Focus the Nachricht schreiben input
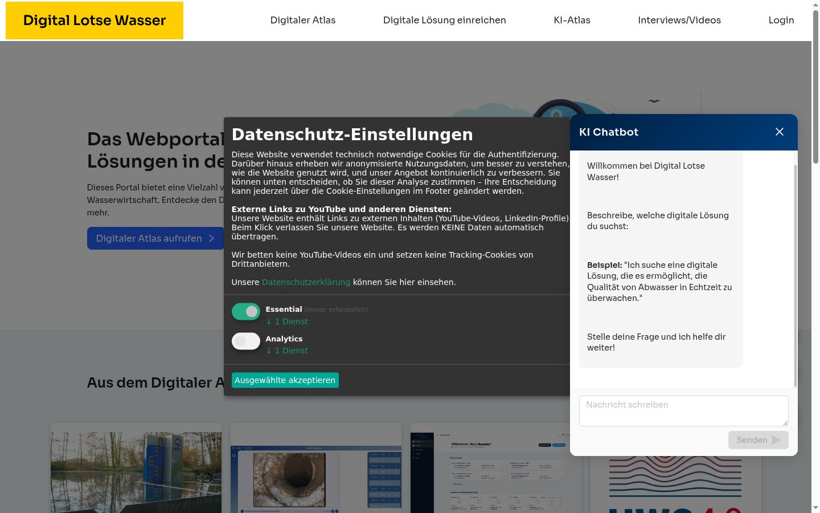The height and width of the screenshot is (513, 820). (x=684, y=411)
